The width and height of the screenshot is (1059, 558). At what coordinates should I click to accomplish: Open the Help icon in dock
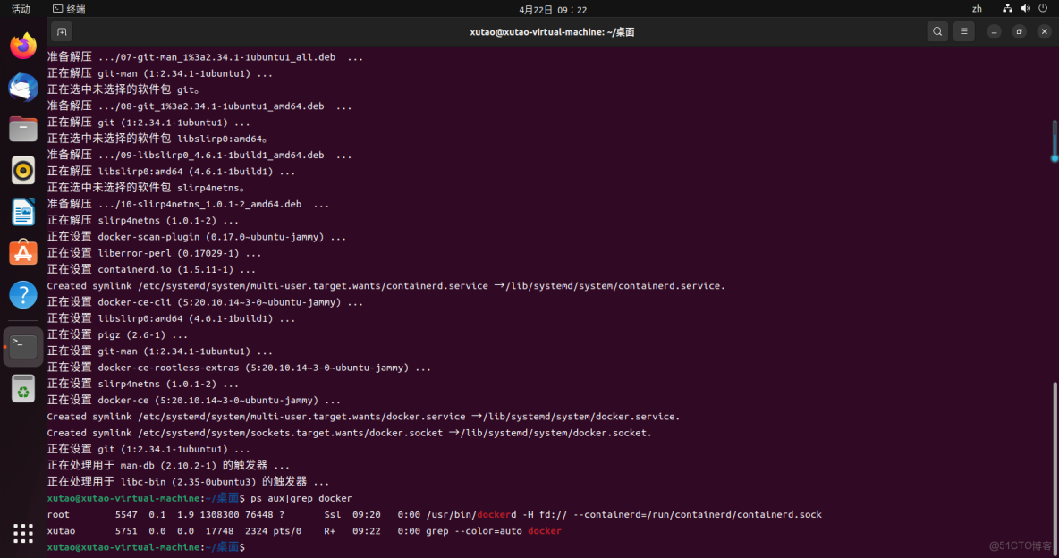(x=23, y=294)
